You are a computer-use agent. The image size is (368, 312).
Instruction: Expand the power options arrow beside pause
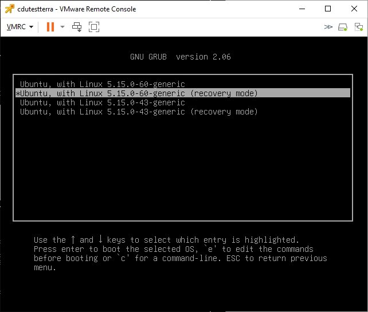coord(62,27)
